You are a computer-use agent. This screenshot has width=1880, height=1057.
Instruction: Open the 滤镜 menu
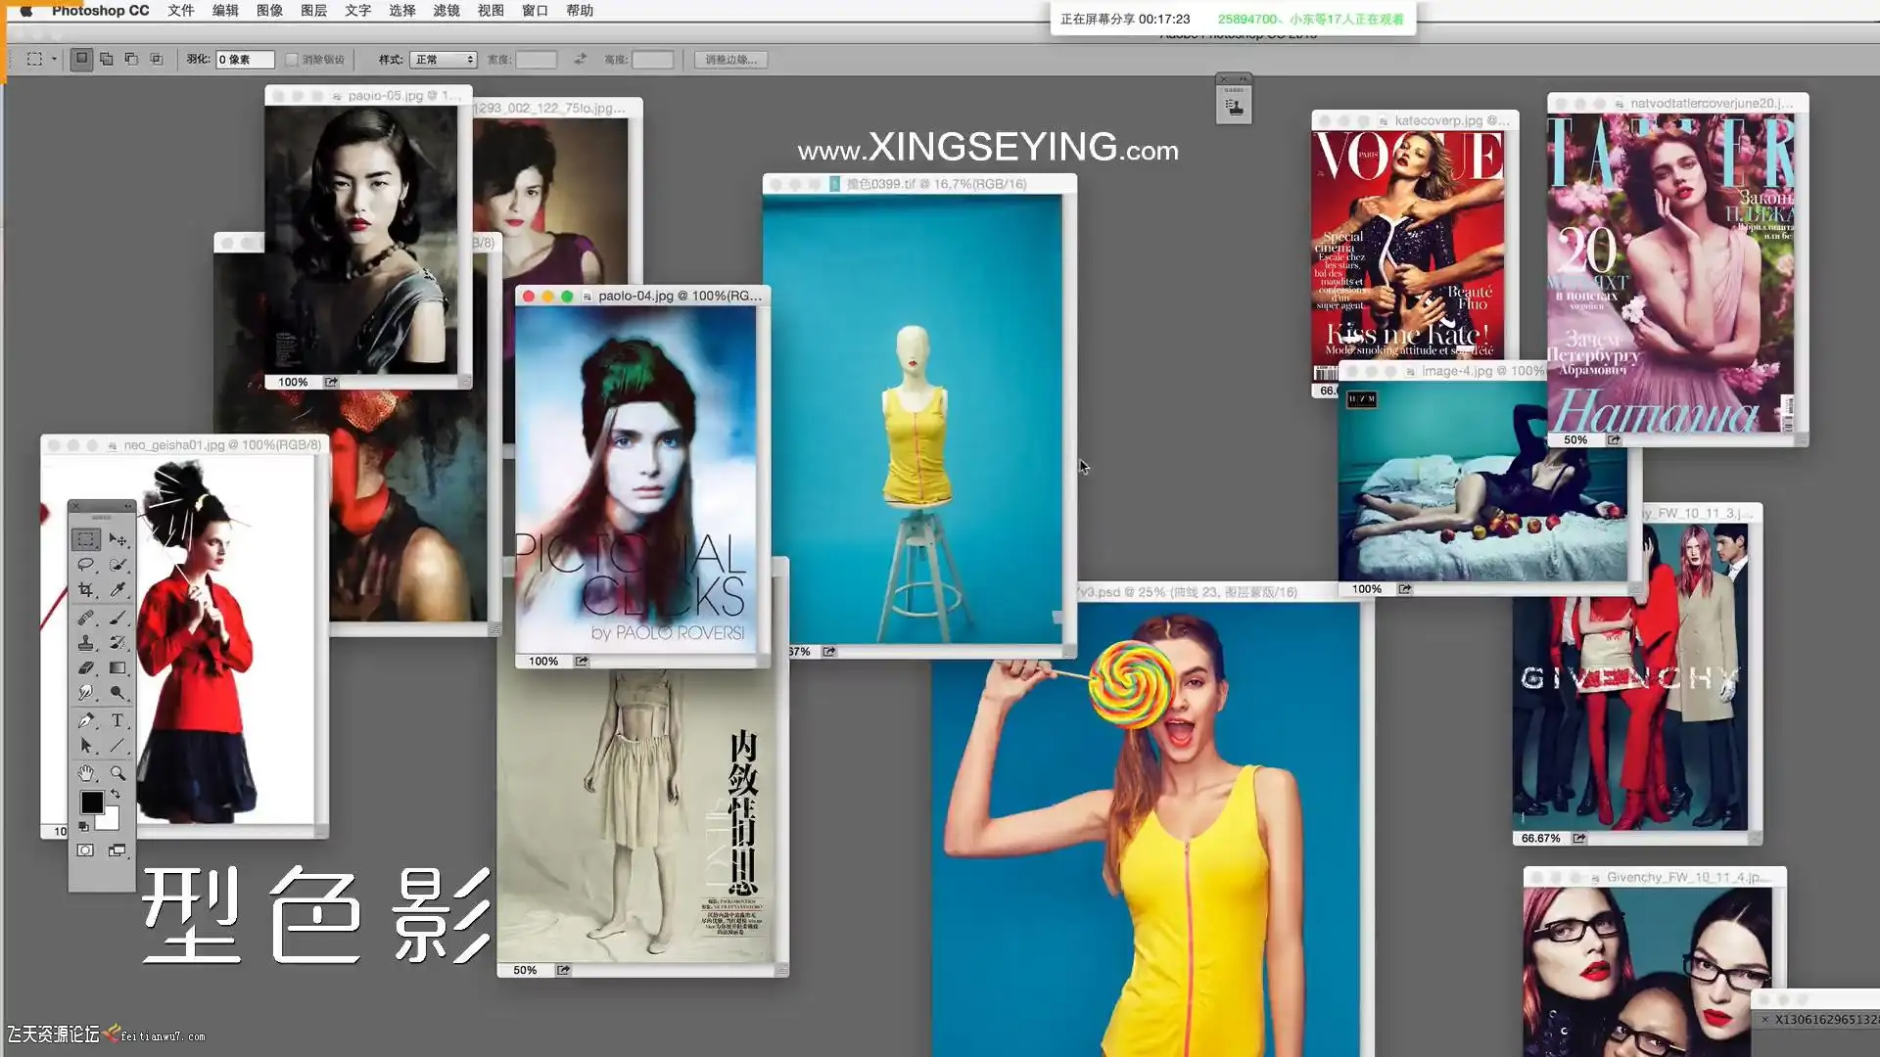point(446,11)
